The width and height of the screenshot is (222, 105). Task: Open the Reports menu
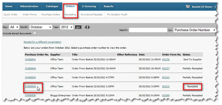click(x=109, y=6)
